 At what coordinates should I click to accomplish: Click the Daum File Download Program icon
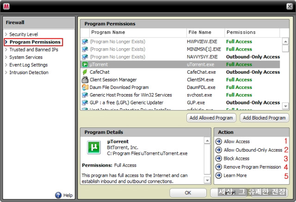click(85, 87)
